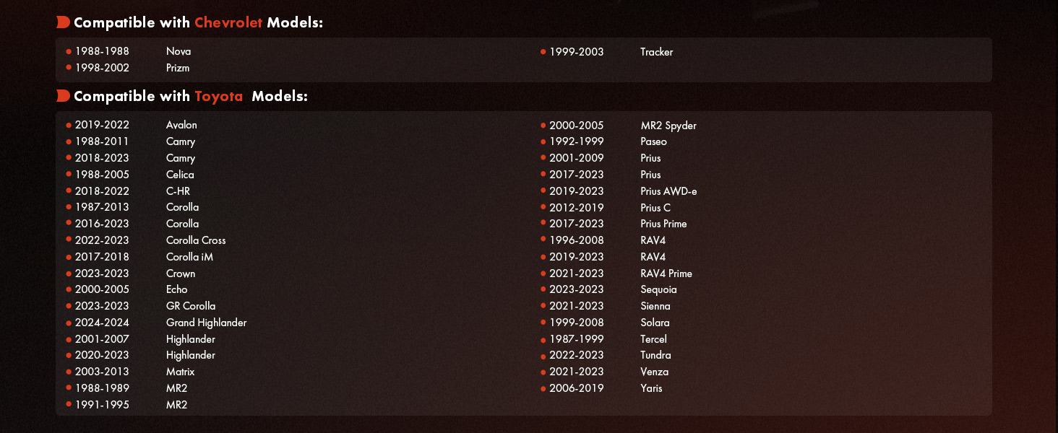Click the red bullet beside 2019-2022 Avalon

tap(69, 126)
